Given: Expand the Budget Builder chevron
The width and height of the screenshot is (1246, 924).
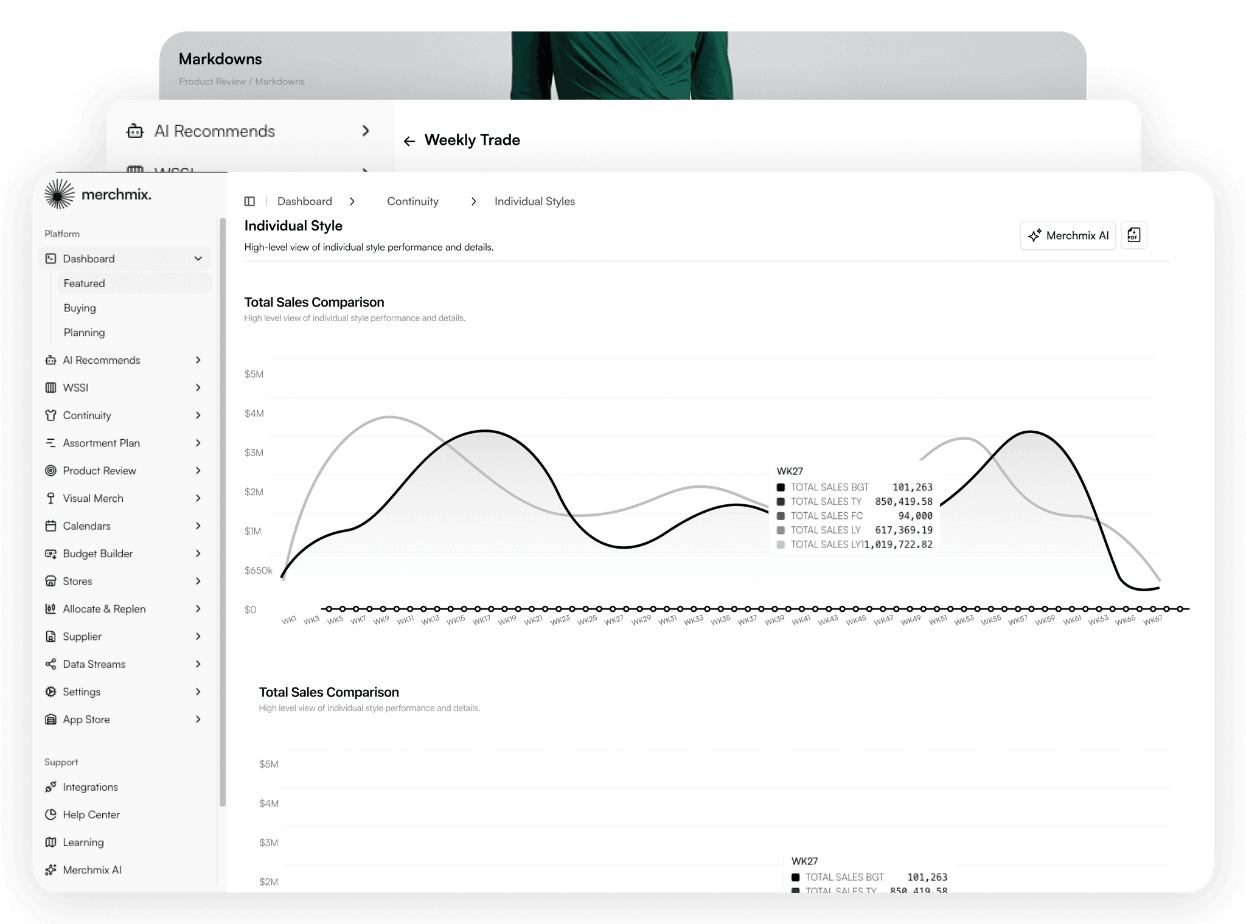Looking at the screenshot, I should pyautogui.click(x=198, y=554).
